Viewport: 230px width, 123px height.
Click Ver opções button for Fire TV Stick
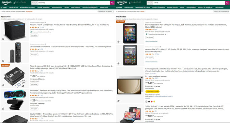34,55
